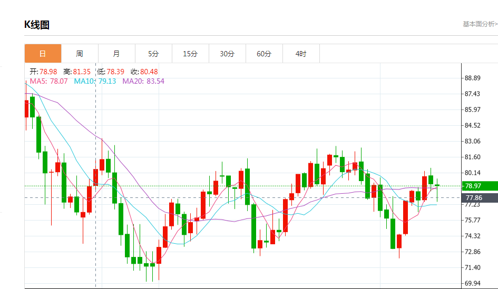Click the 69.94 label on price axis
This screenshot has height=289, width=498.
[x=472, y=283]
